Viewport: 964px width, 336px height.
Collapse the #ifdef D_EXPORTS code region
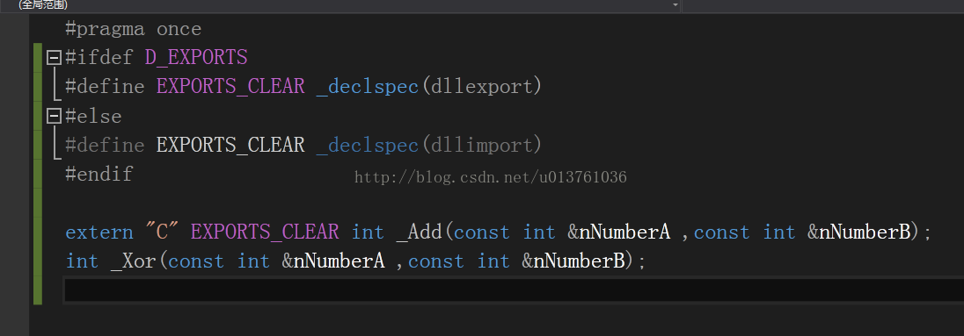tap(55, 58)
